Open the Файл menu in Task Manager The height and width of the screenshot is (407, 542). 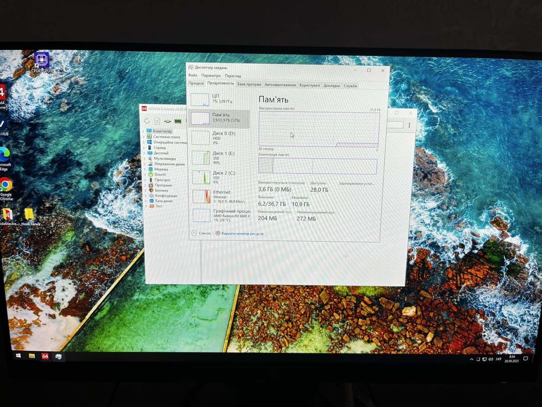pos(192,75)
